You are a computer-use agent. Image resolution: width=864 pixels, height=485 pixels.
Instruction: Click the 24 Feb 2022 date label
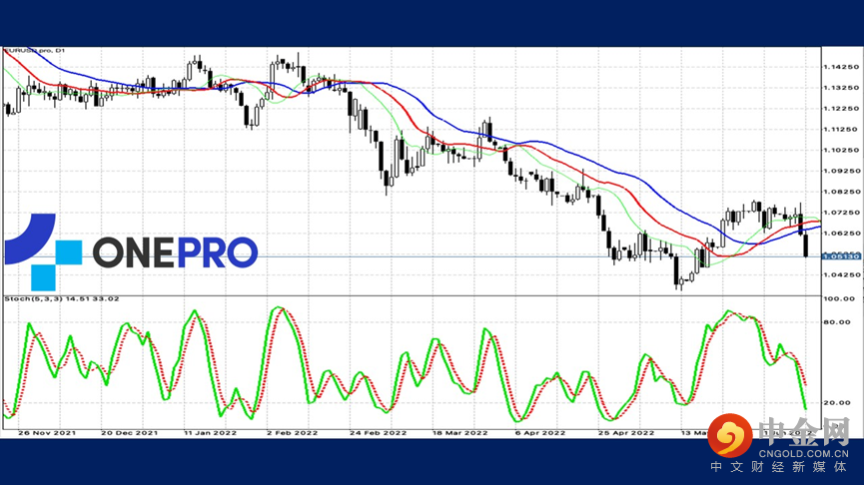tap(378, 433)
